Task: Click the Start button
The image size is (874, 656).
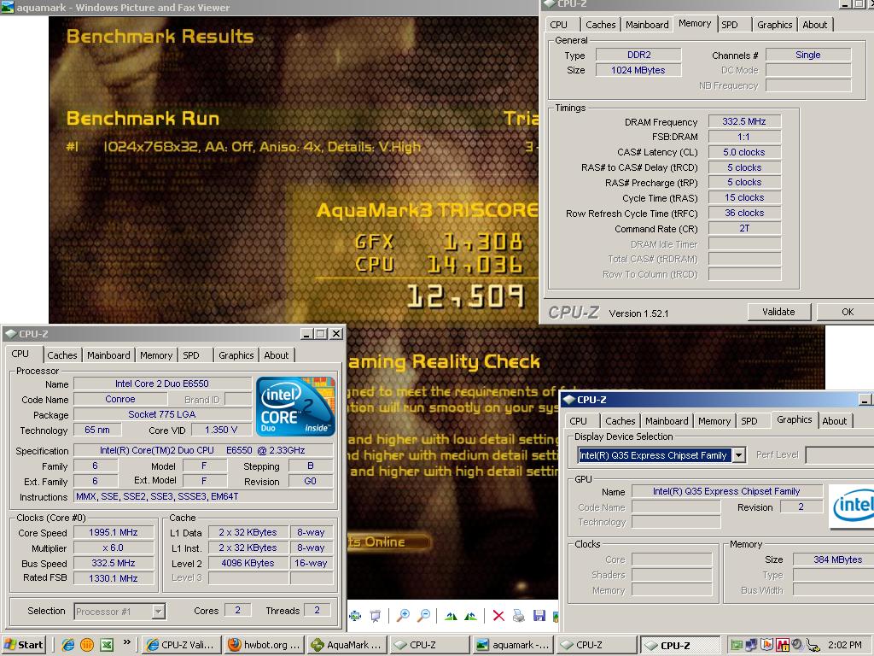Action: pos(23,645)
